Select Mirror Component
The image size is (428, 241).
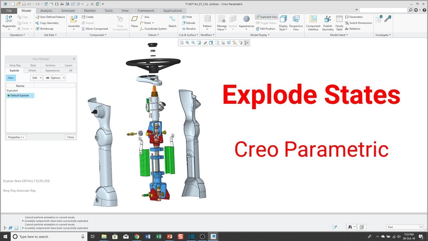tap(95, 29)
